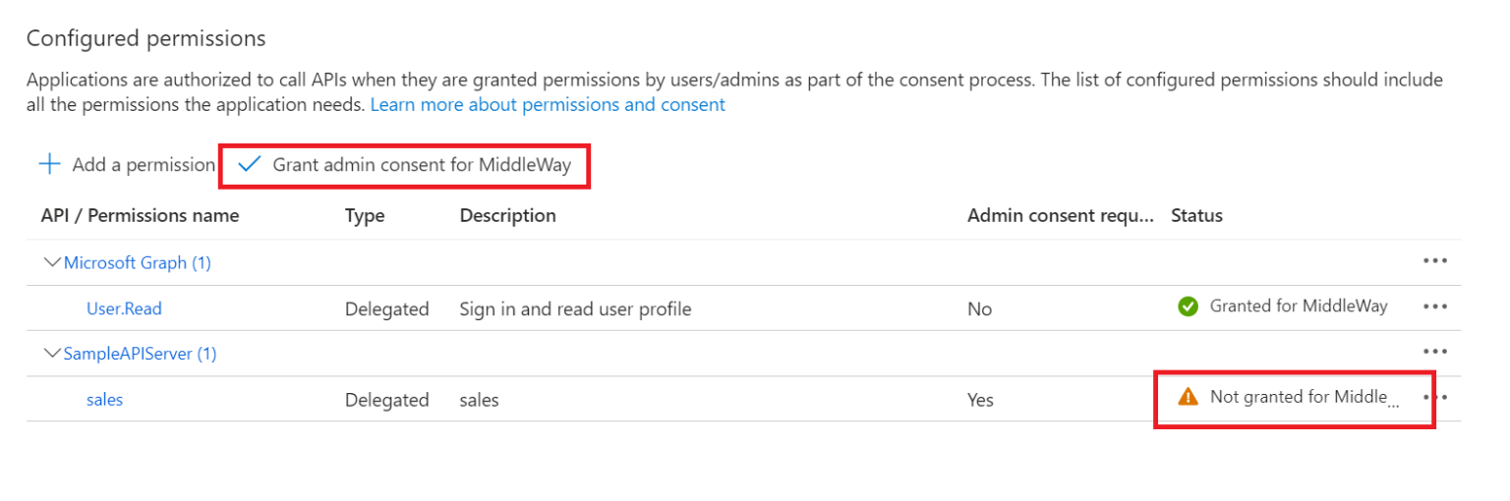The image size is (1510, 501).
Task: Open the Microsoft Graph (1) API link
Action: pos(138,262)
